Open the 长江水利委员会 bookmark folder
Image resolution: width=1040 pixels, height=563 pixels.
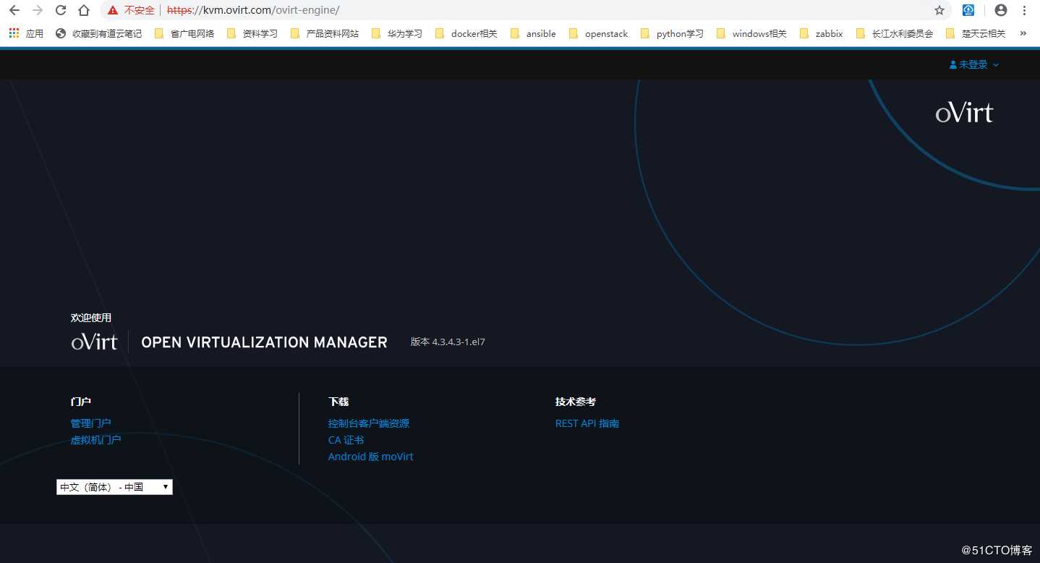895,33
